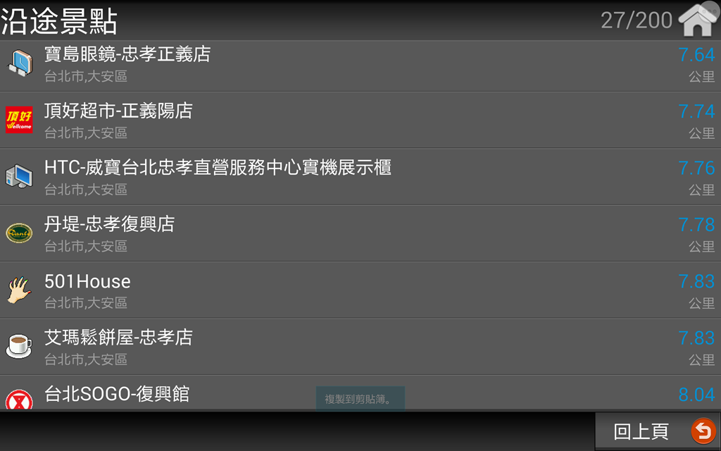
Task: Select the 寶島眼鏡 eyeglasses shop icon
Action: pos(20,63)
